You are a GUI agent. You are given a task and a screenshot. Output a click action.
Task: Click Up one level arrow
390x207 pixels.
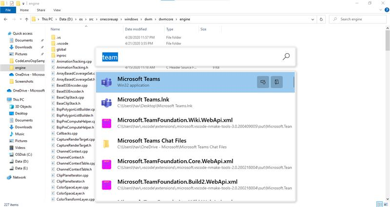pos(27,19)
